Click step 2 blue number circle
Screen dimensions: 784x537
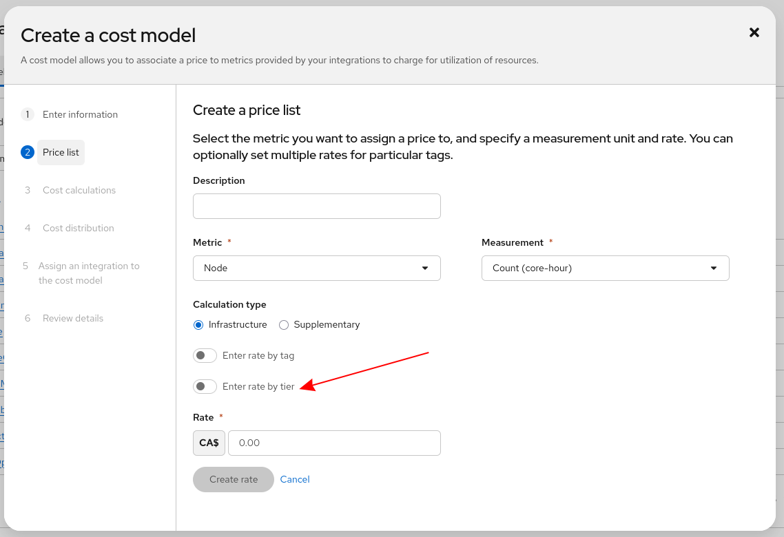click(28, 152)
